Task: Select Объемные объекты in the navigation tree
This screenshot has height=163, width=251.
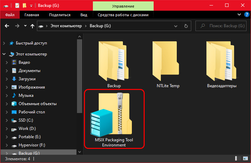Action: point(38,104)
